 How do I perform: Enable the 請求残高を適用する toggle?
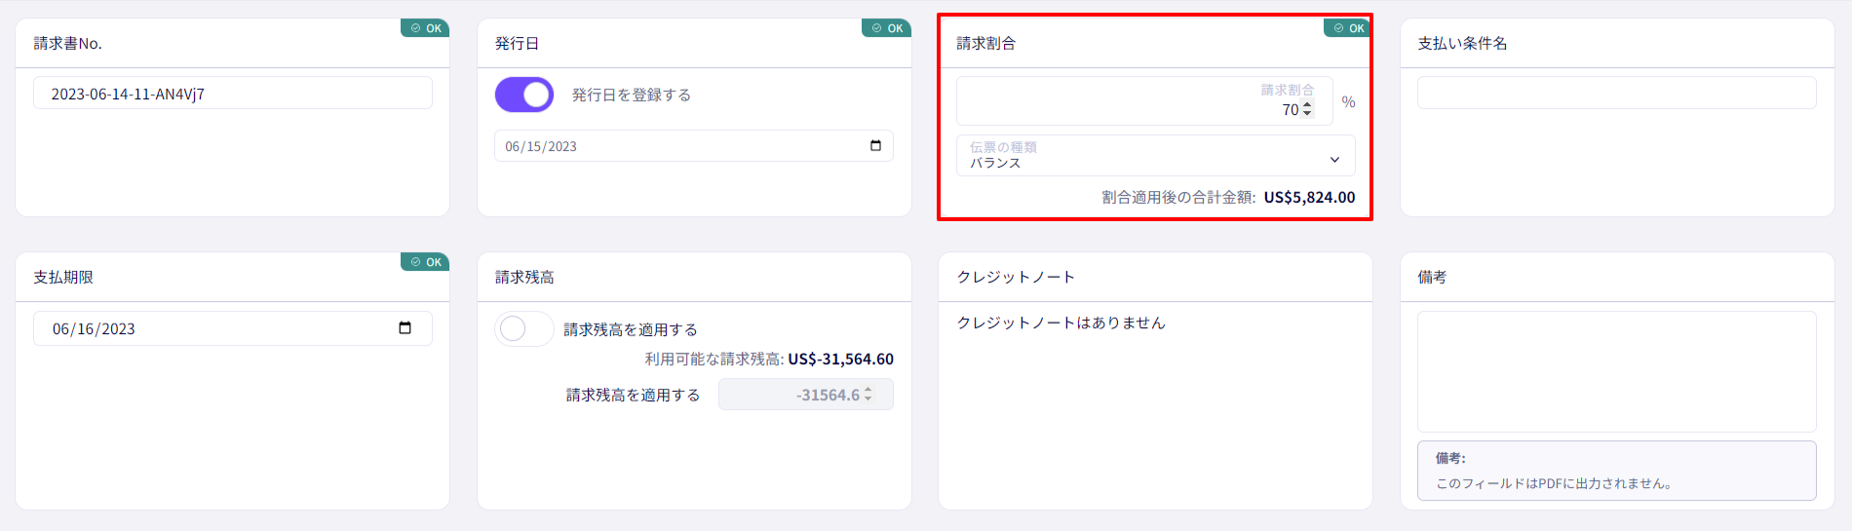[524, 329]
